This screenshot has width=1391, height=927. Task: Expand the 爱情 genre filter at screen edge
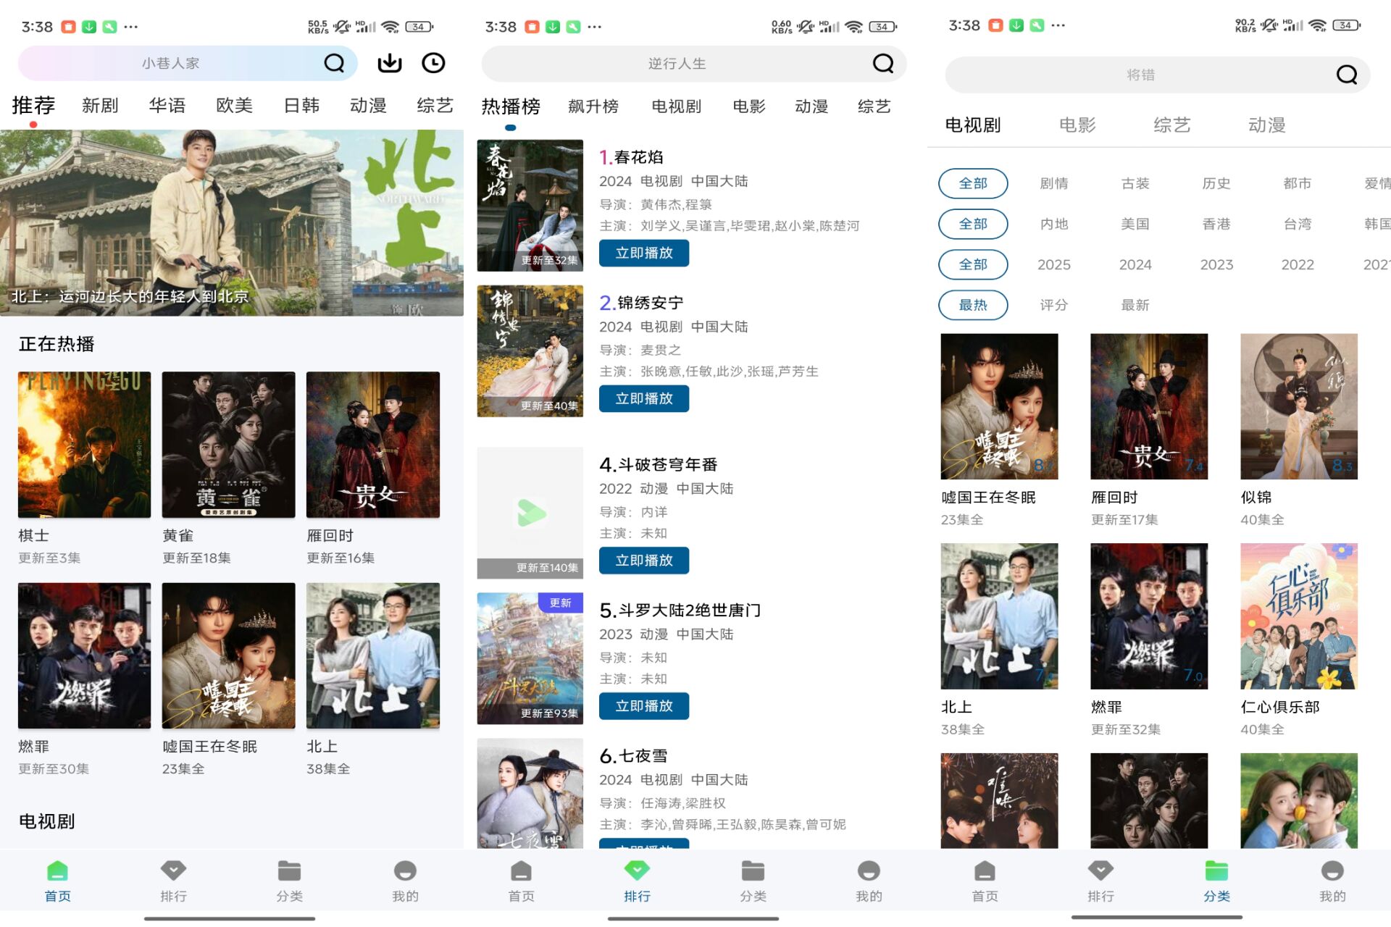click(1377, 183)
